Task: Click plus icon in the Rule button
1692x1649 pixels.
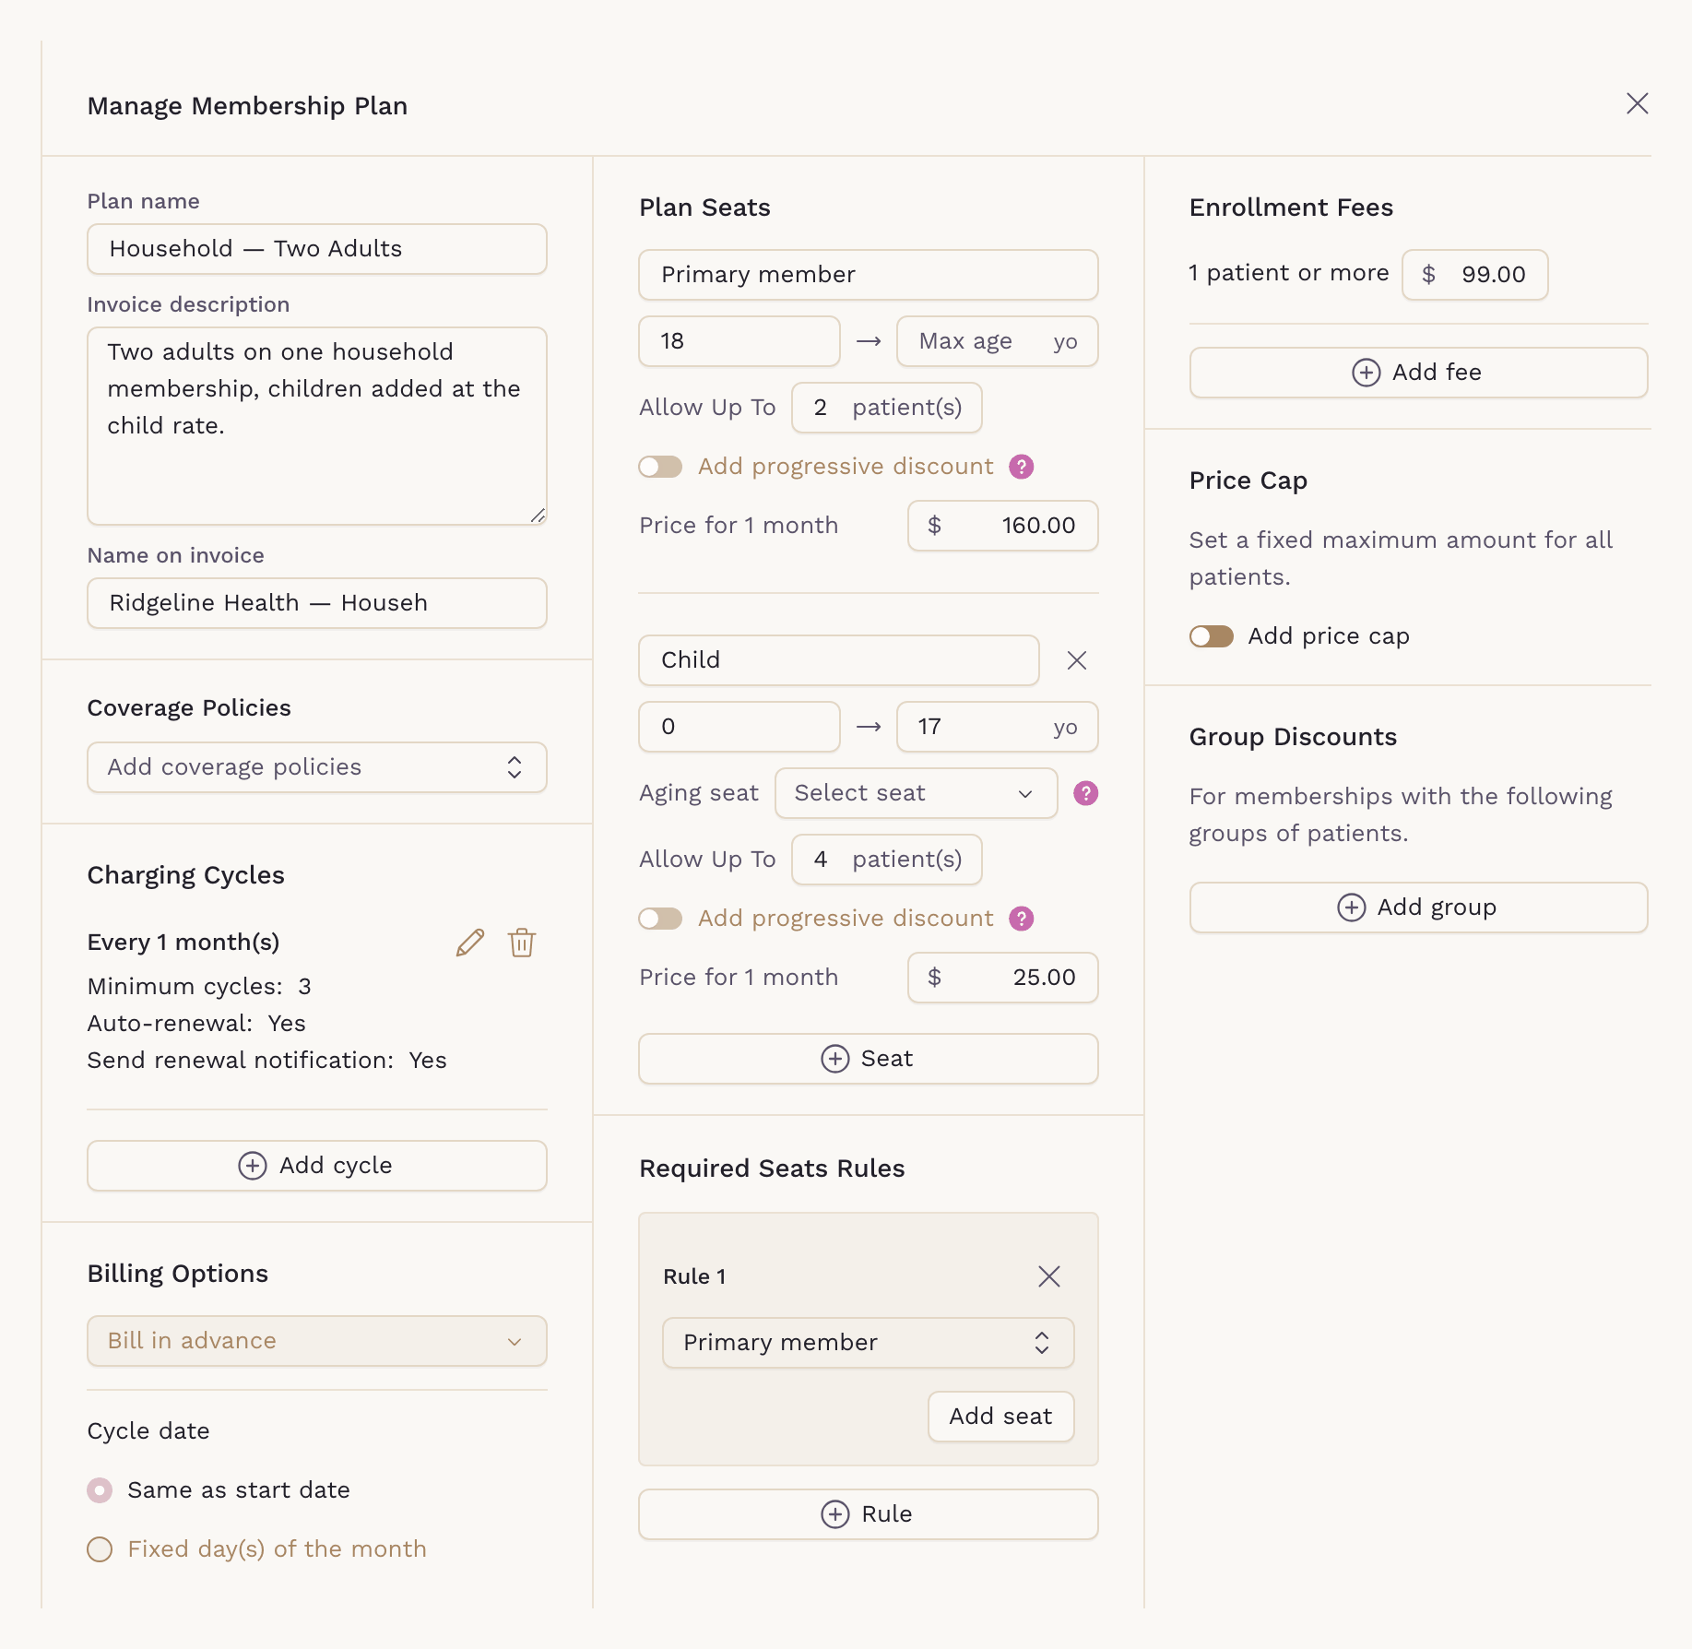Action: click(834, 1514)
